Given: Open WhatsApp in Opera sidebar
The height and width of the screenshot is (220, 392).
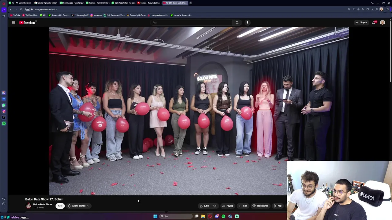Looking at the screenshot, I should tap(4, 105).
